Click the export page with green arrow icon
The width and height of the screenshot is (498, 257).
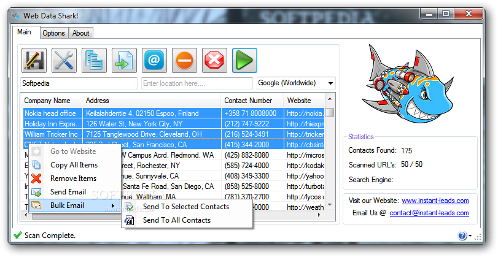click(124, 60)
